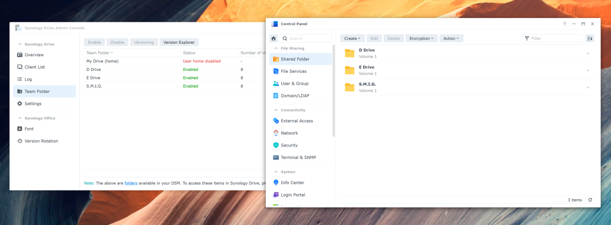Expand the D Drive folder details
The height and width of the screenshot is (225, 611).
tap(588, 53)
